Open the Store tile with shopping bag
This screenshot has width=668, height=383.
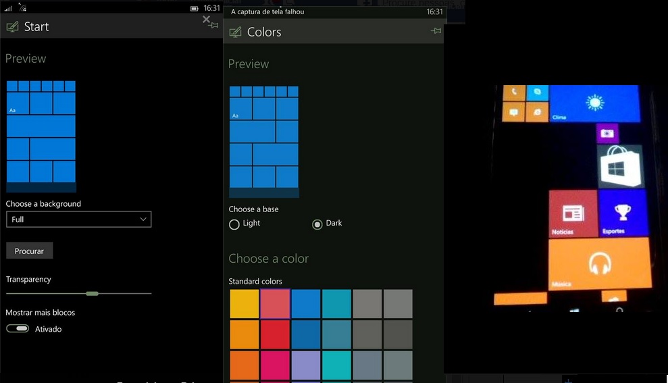[x=620, y=166]
